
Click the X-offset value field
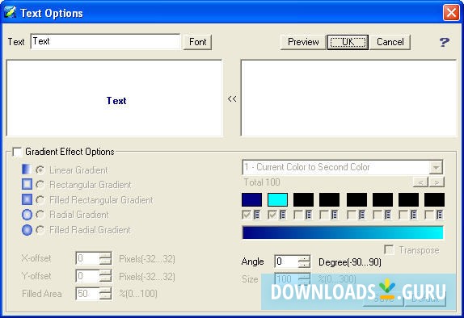pyautogui.click(x=87, y=258)
